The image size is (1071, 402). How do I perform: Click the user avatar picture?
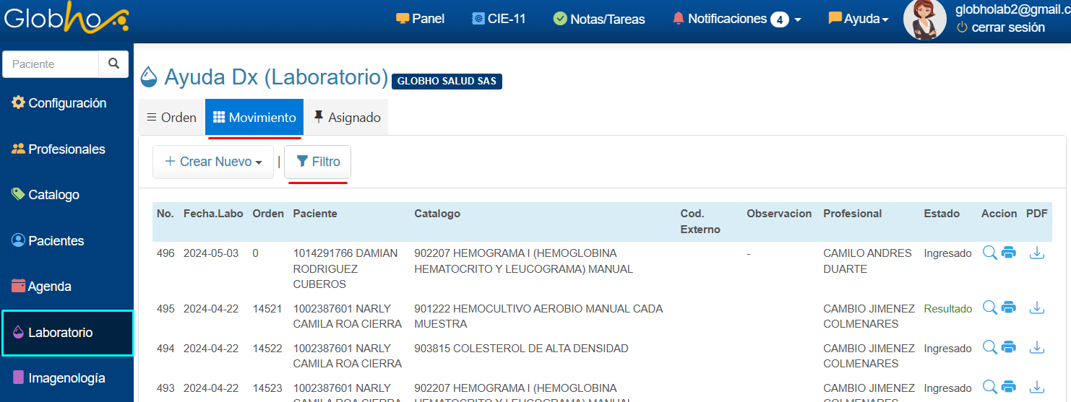point(924,19)
